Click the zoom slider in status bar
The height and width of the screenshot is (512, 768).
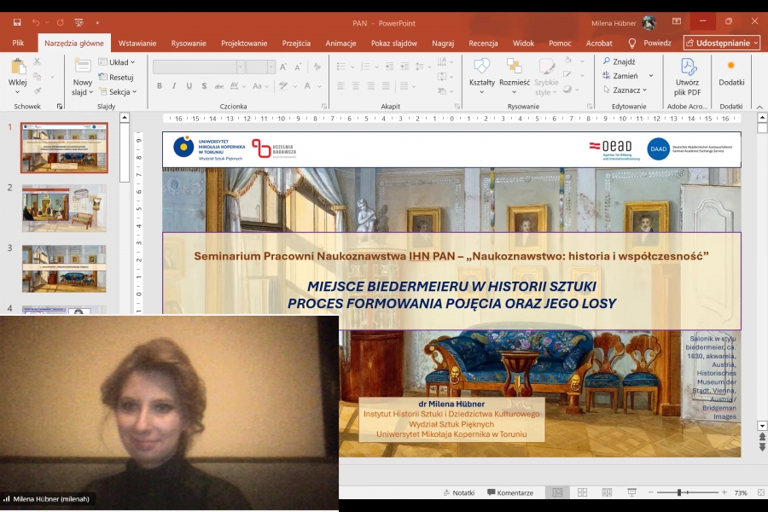point(680,492)
